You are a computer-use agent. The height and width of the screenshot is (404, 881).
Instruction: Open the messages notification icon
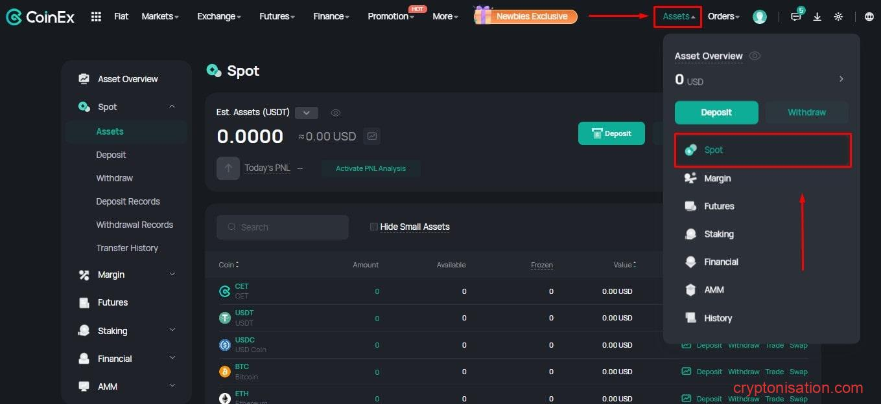coord(795,17)
